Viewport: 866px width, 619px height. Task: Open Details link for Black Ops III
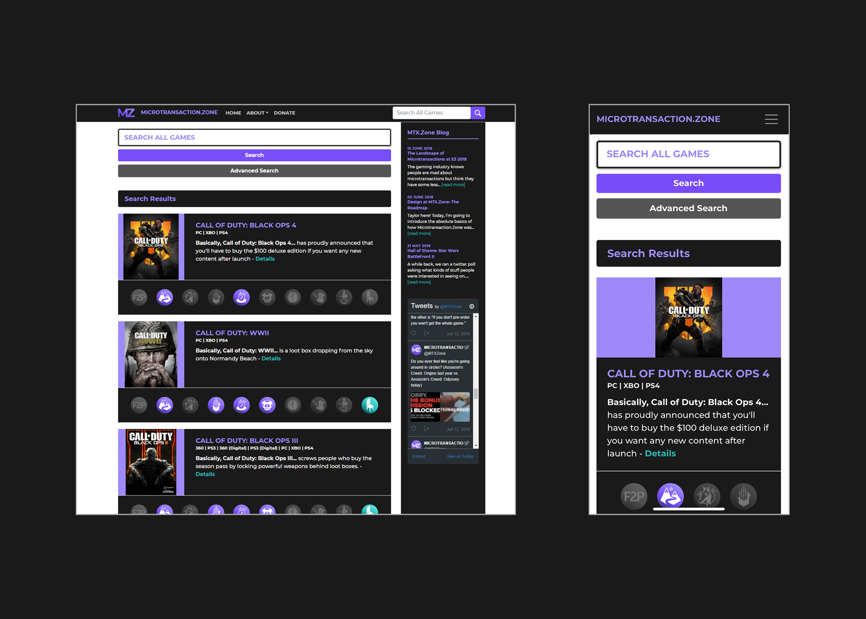pyautogui.click(x=205, y=475)
